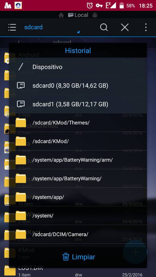Expand the sdcard path dropdown arrow

[x=78, y=32]
